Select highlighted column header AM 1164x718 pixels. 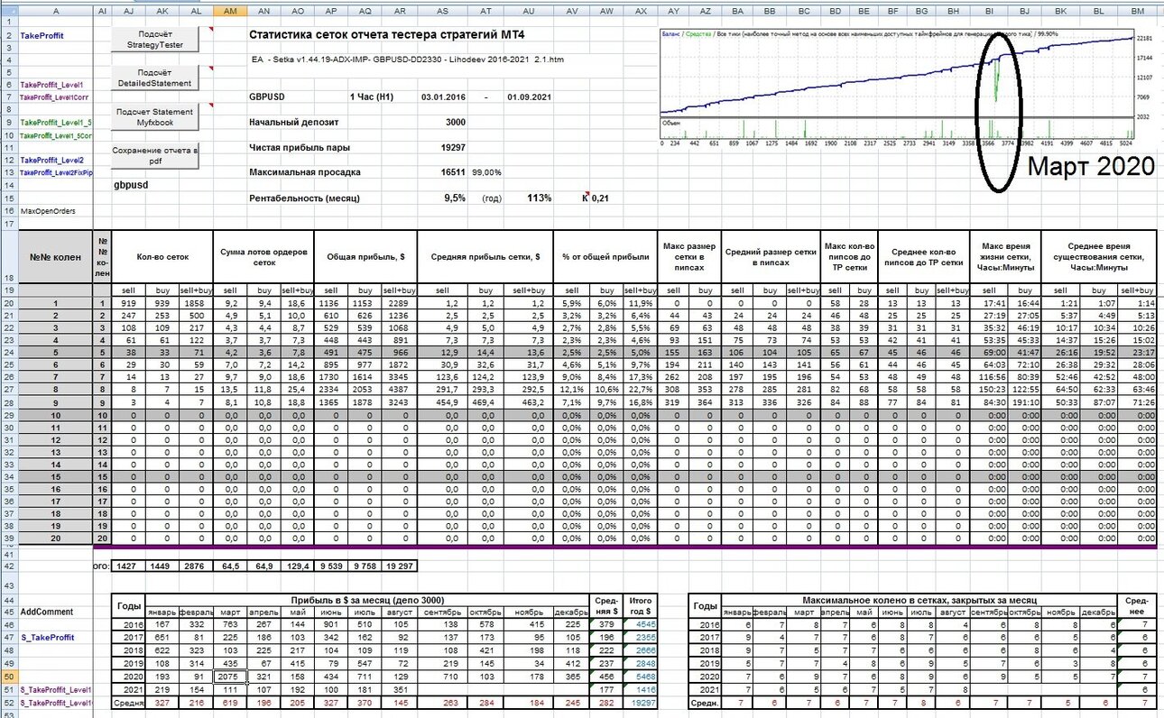229,11
